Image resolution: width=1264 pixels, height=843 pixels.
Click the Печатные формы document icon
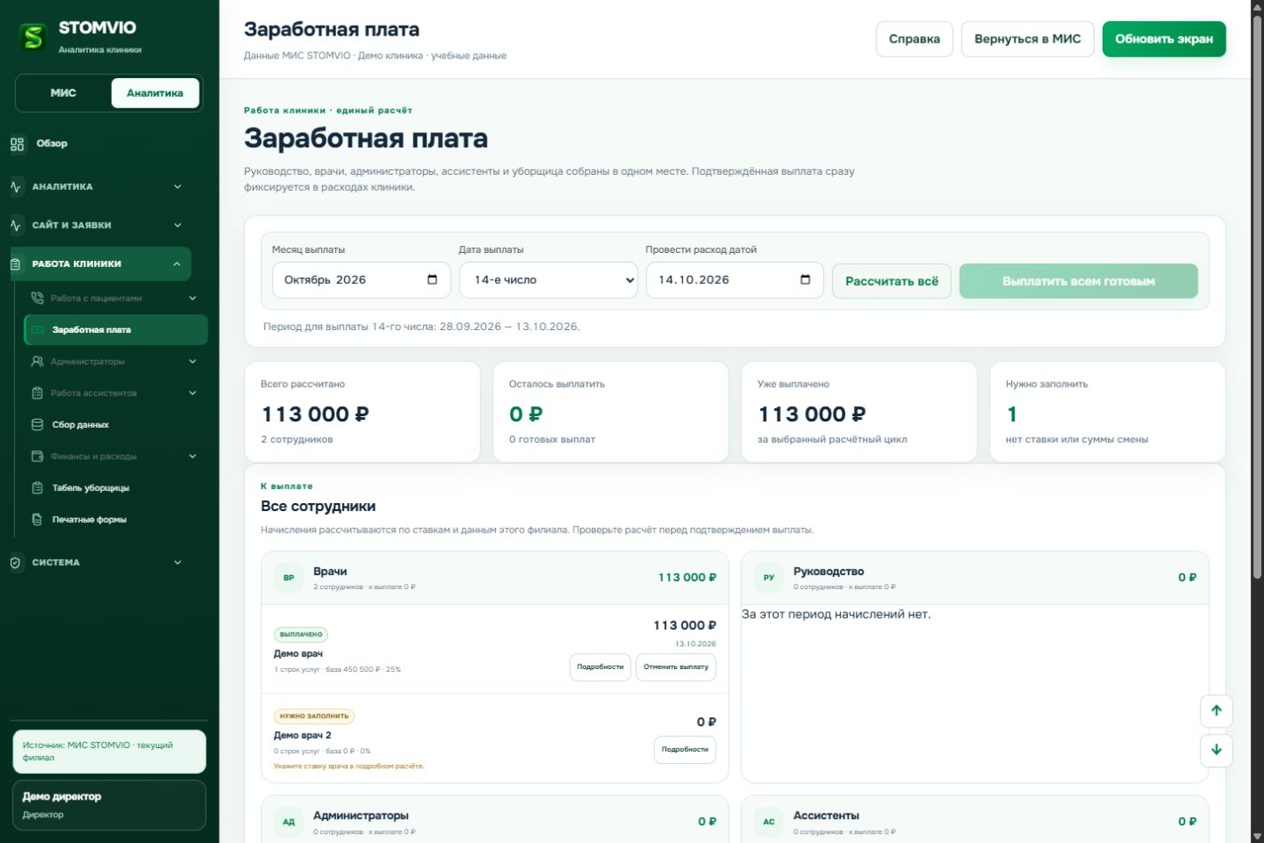[x=37, y=520]
